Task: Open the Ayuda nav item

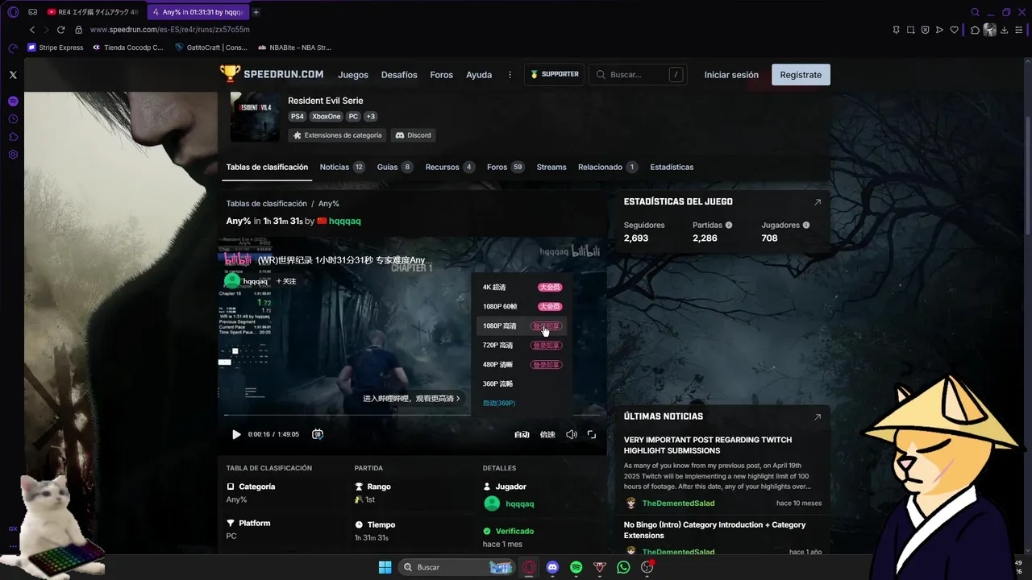Action: point(479,75)
